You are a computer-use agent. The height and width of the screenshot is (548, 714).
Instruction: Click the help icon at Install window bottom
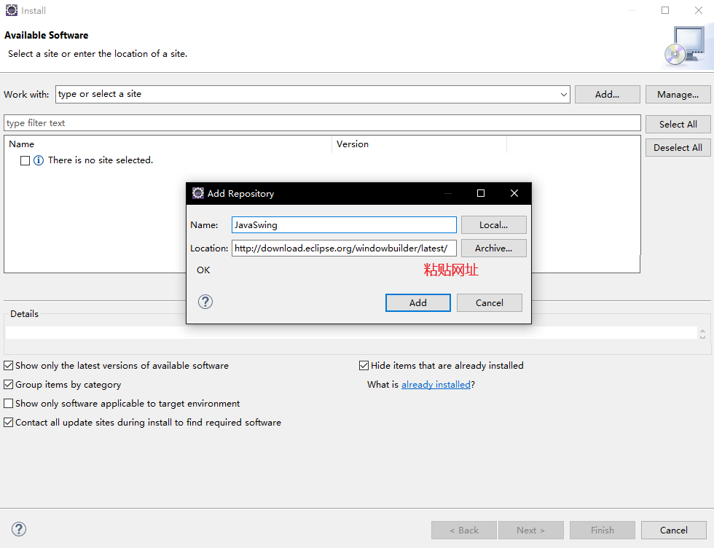[19, 529]
